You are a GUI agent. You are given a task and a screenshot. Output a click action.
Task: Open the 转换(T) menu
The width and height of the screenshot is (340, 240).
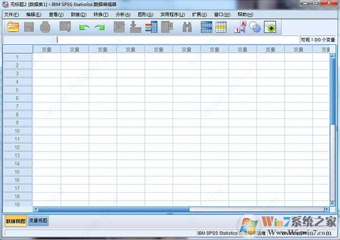click(x=101, y=14)
